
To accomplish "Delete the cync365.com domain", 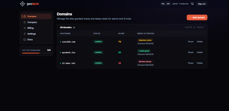I will [200, 42].
